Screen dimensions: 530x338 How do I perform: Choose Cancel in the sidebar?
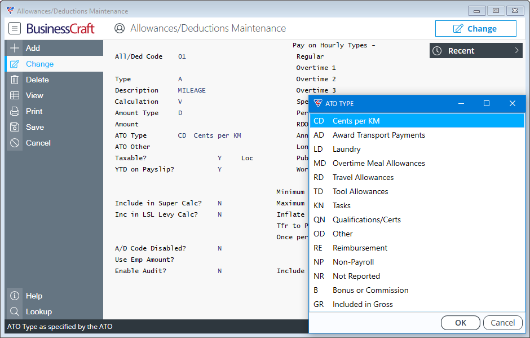tap(54, 143)
